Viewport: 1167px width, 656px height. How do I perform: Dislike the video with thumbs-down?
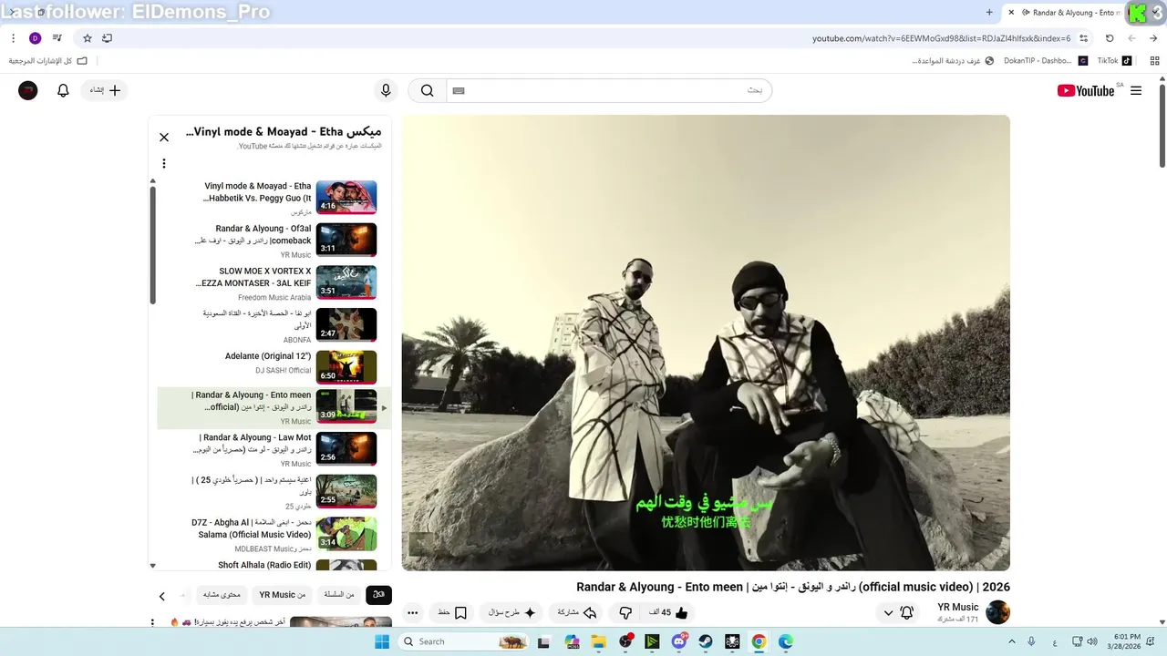click(625, 613)
